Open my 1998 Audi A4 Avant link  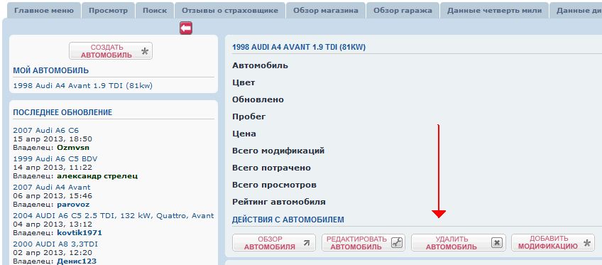tap(82, 86)
